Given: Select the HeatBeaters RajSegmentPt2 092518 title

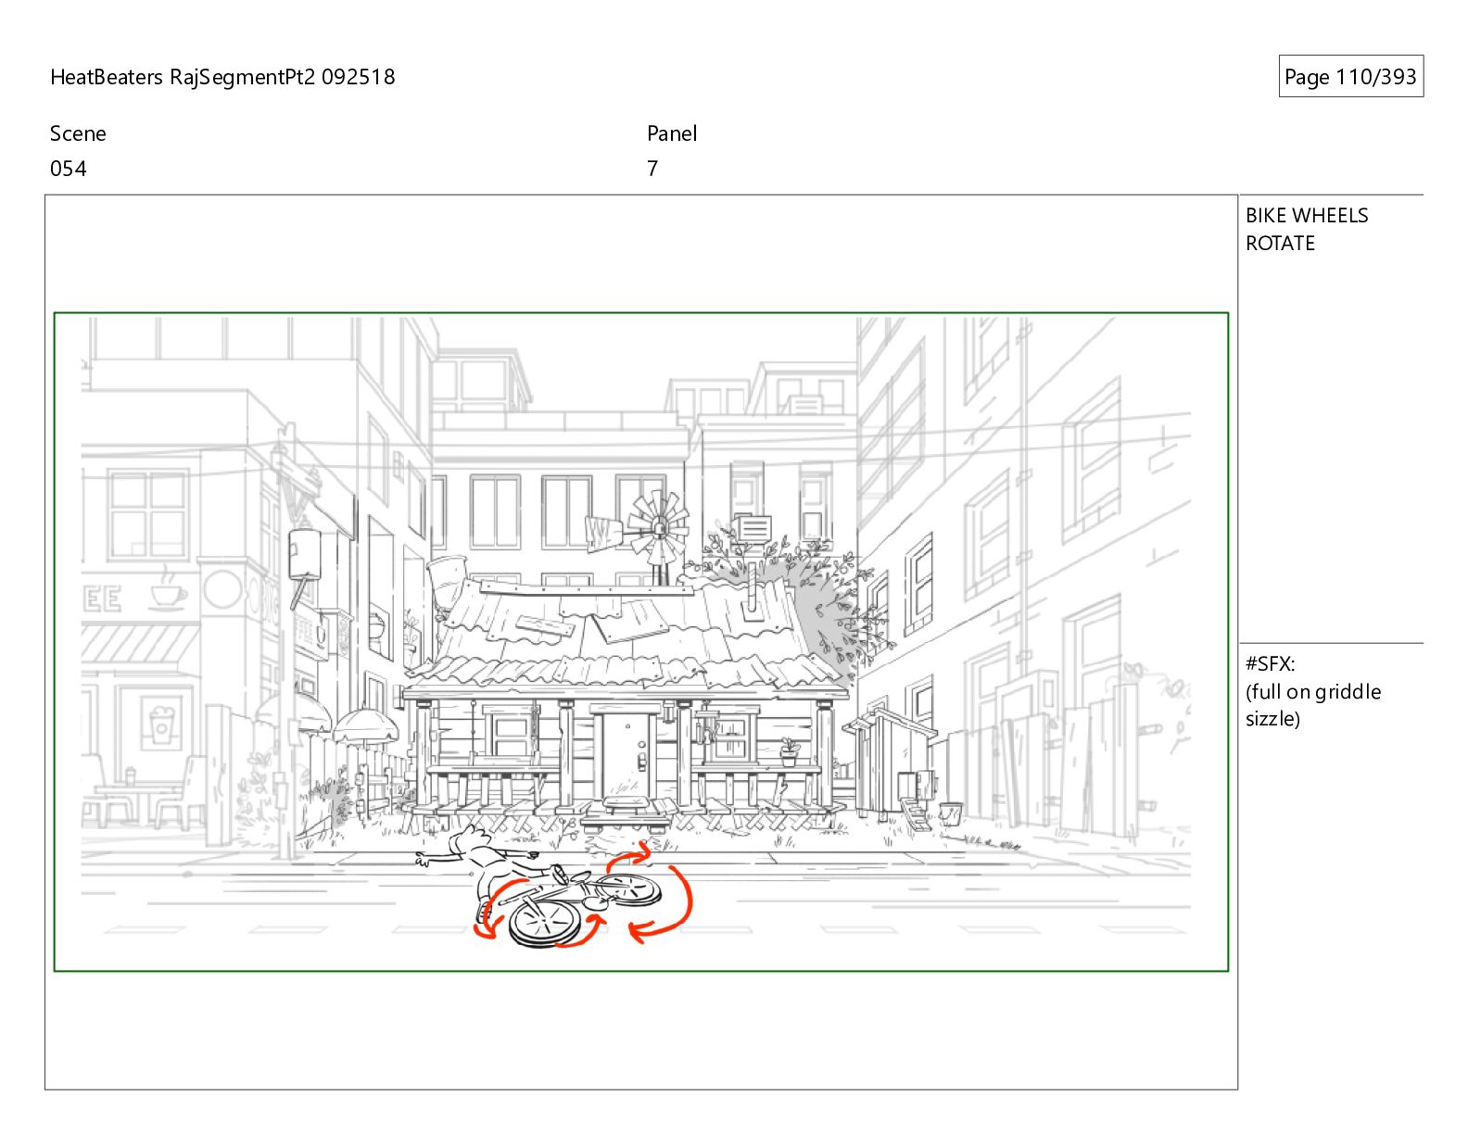Looking at the screenshot, I should pos(222,77).
